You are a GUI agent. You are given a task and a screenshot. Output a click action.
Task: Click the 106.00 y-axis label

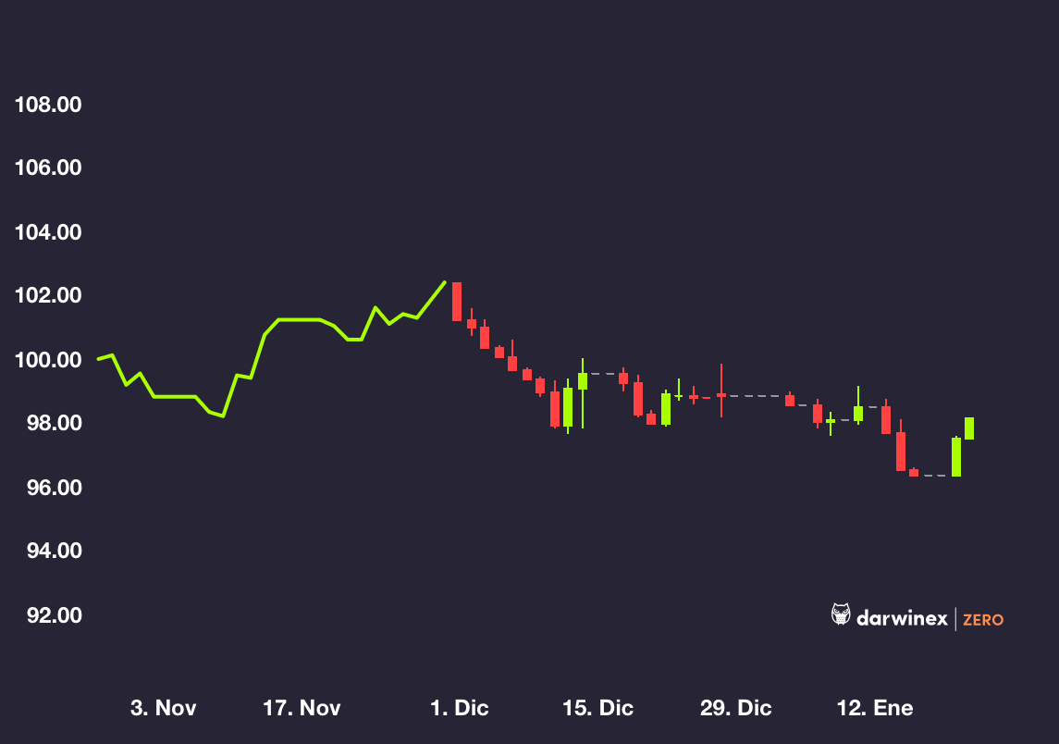click(x=48, y=168)
